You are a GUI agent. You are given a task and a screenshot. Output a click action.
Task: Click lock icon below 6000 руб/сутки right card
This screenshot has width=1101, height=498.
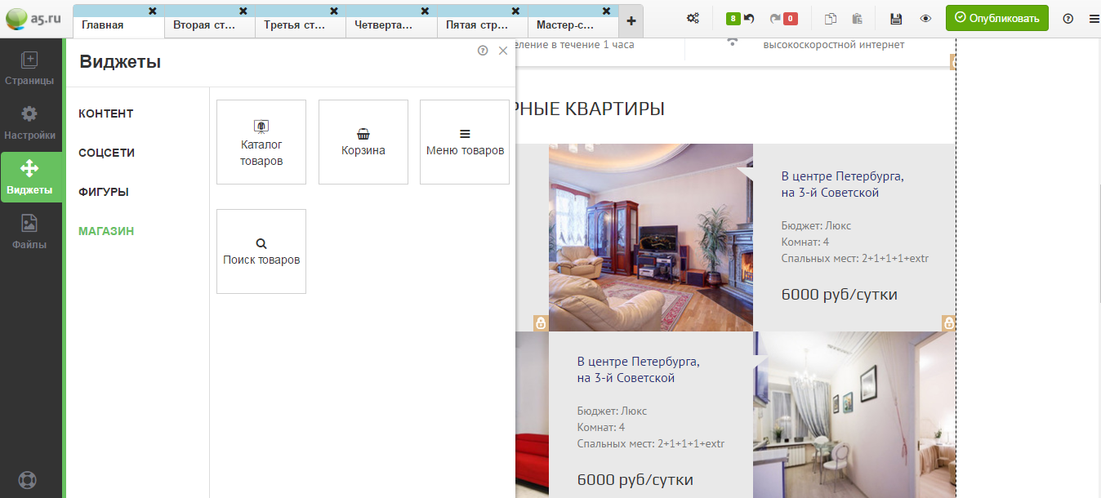pyautogui.click(x=948, y=323)
